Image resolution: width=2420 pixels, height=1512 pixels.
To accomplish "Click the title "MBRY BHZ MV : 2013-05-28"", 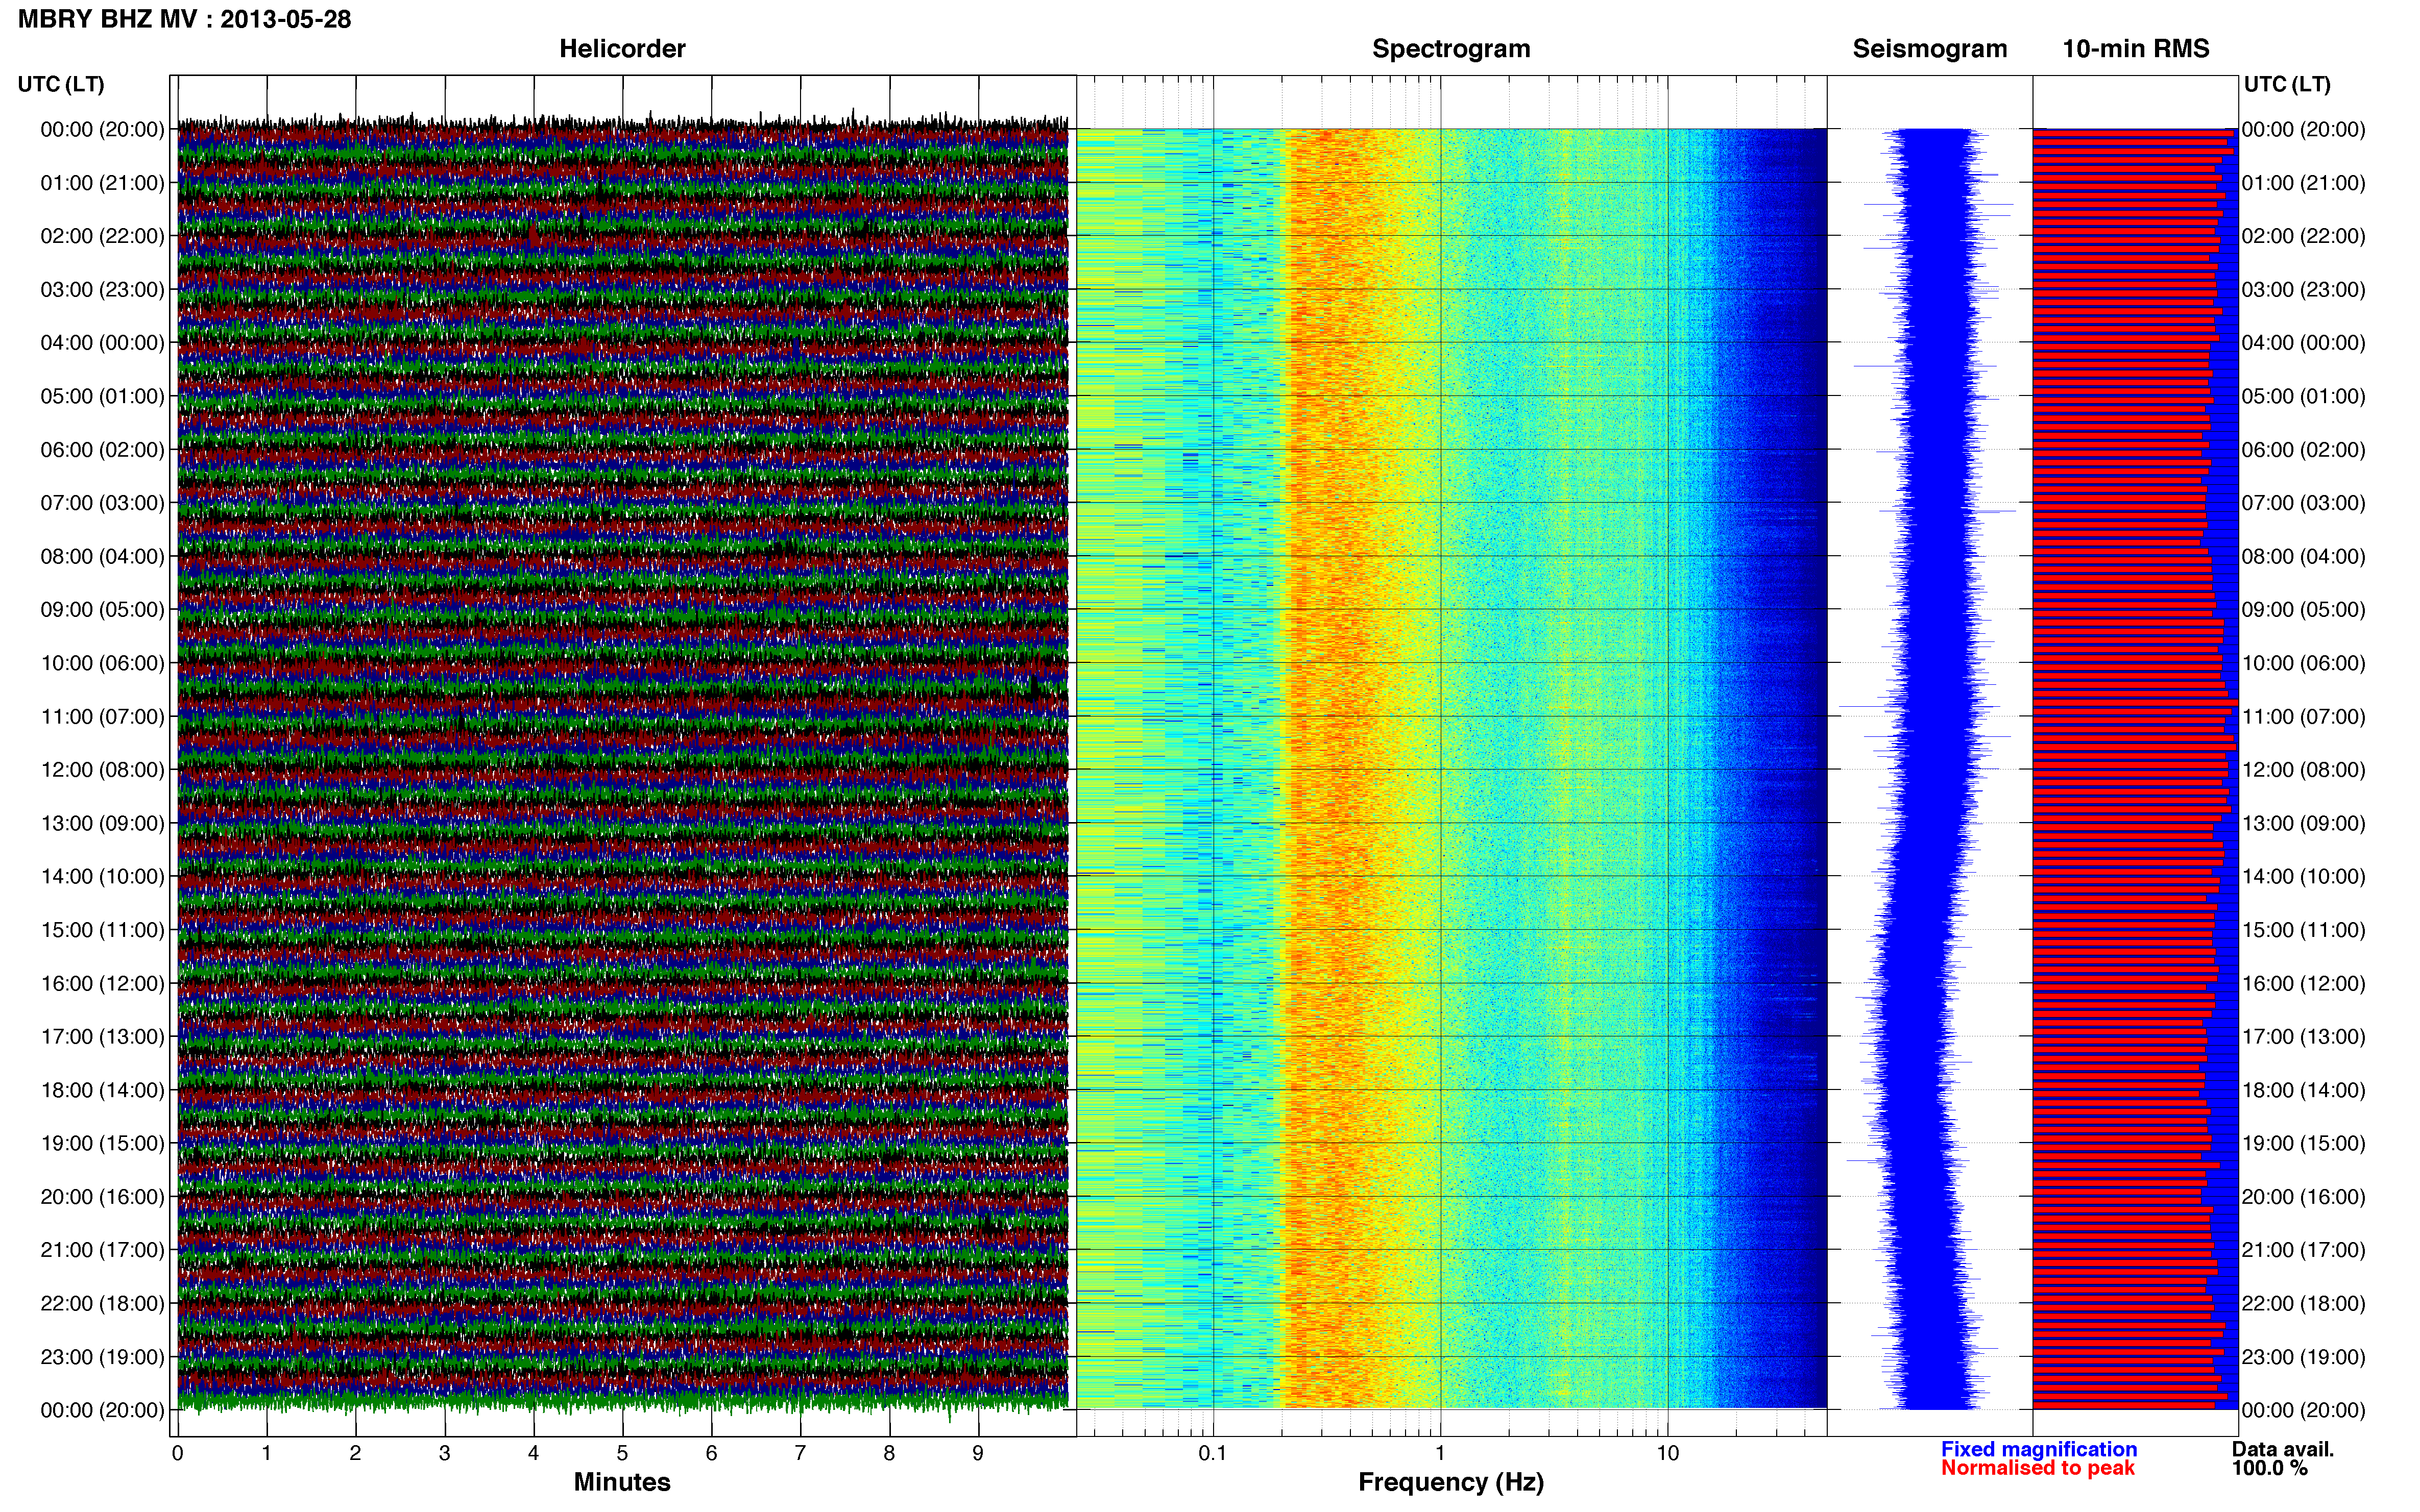I will point(184,19).
